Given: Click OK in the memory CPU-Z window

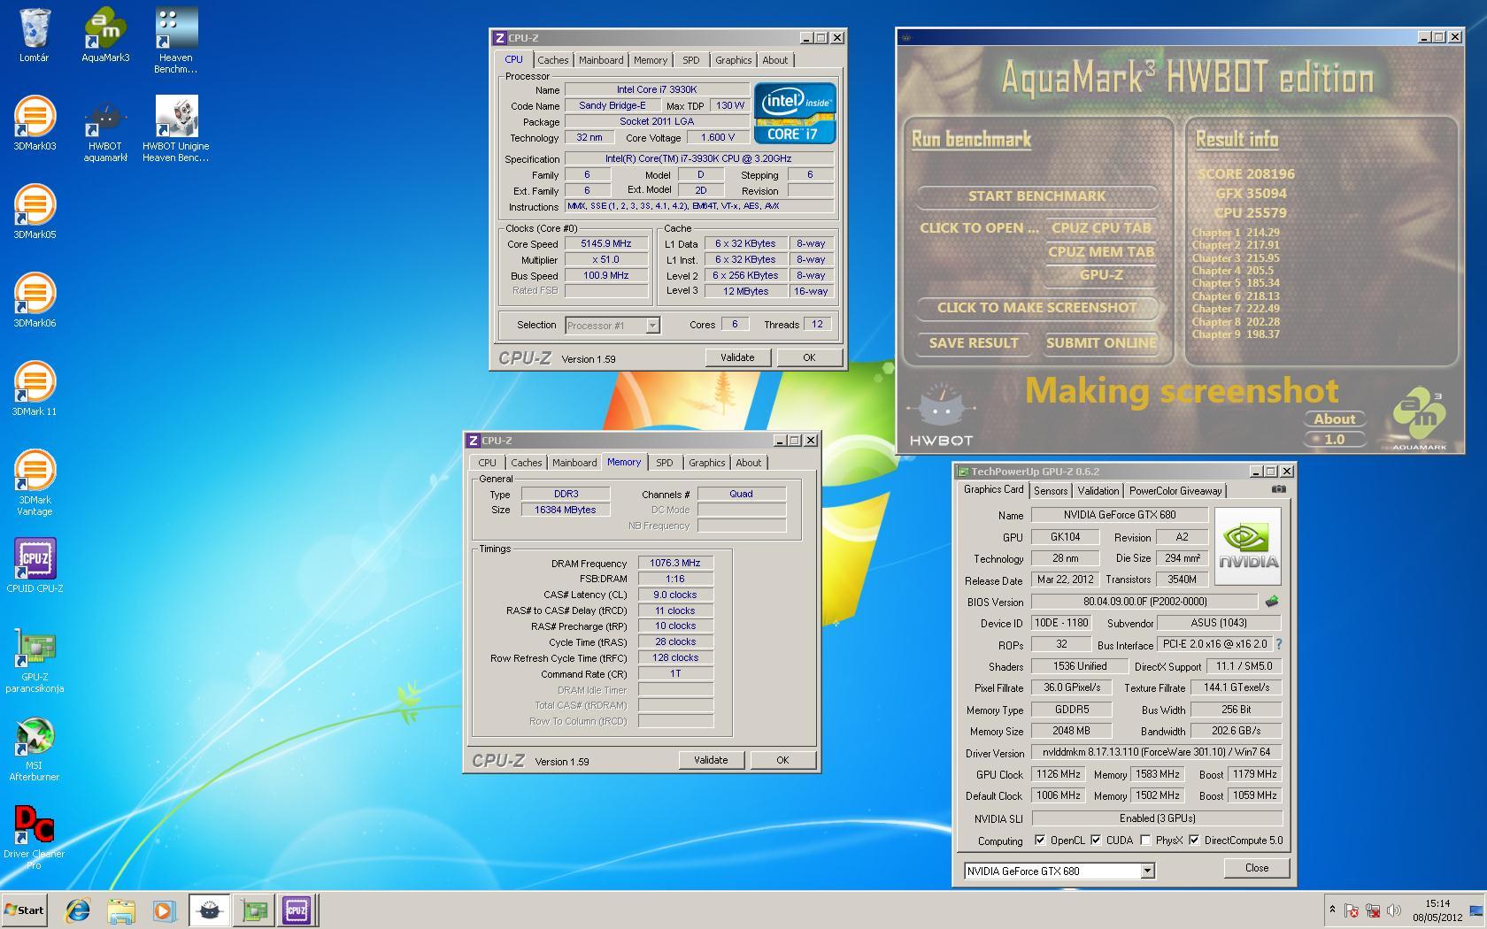Looking at the screenshot, I should [782, 760].
